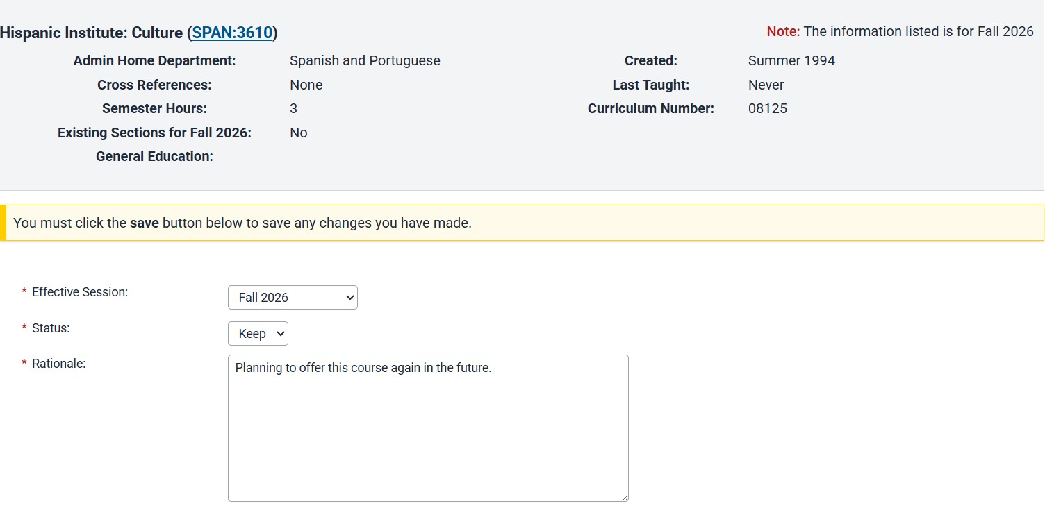The width and height of the screenshot is (1045, 508).
Task: Click the red Note: text
Action: coord(783,32)
